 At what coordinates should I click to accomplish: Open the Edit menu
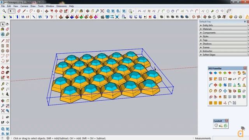click(x=9, y=6)
